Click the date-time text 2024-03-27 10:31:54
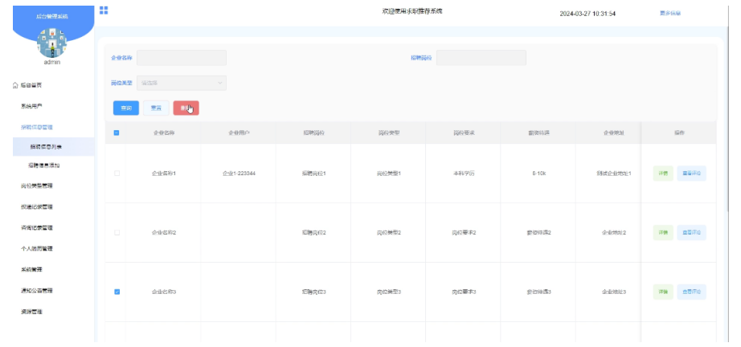The image size is (741, 347). tap(587, 14)
